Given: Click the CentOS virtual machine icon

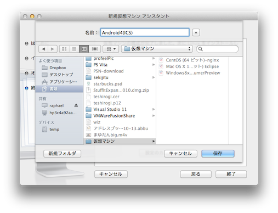Looking at the screenshot, I should (x=161, y=60).
